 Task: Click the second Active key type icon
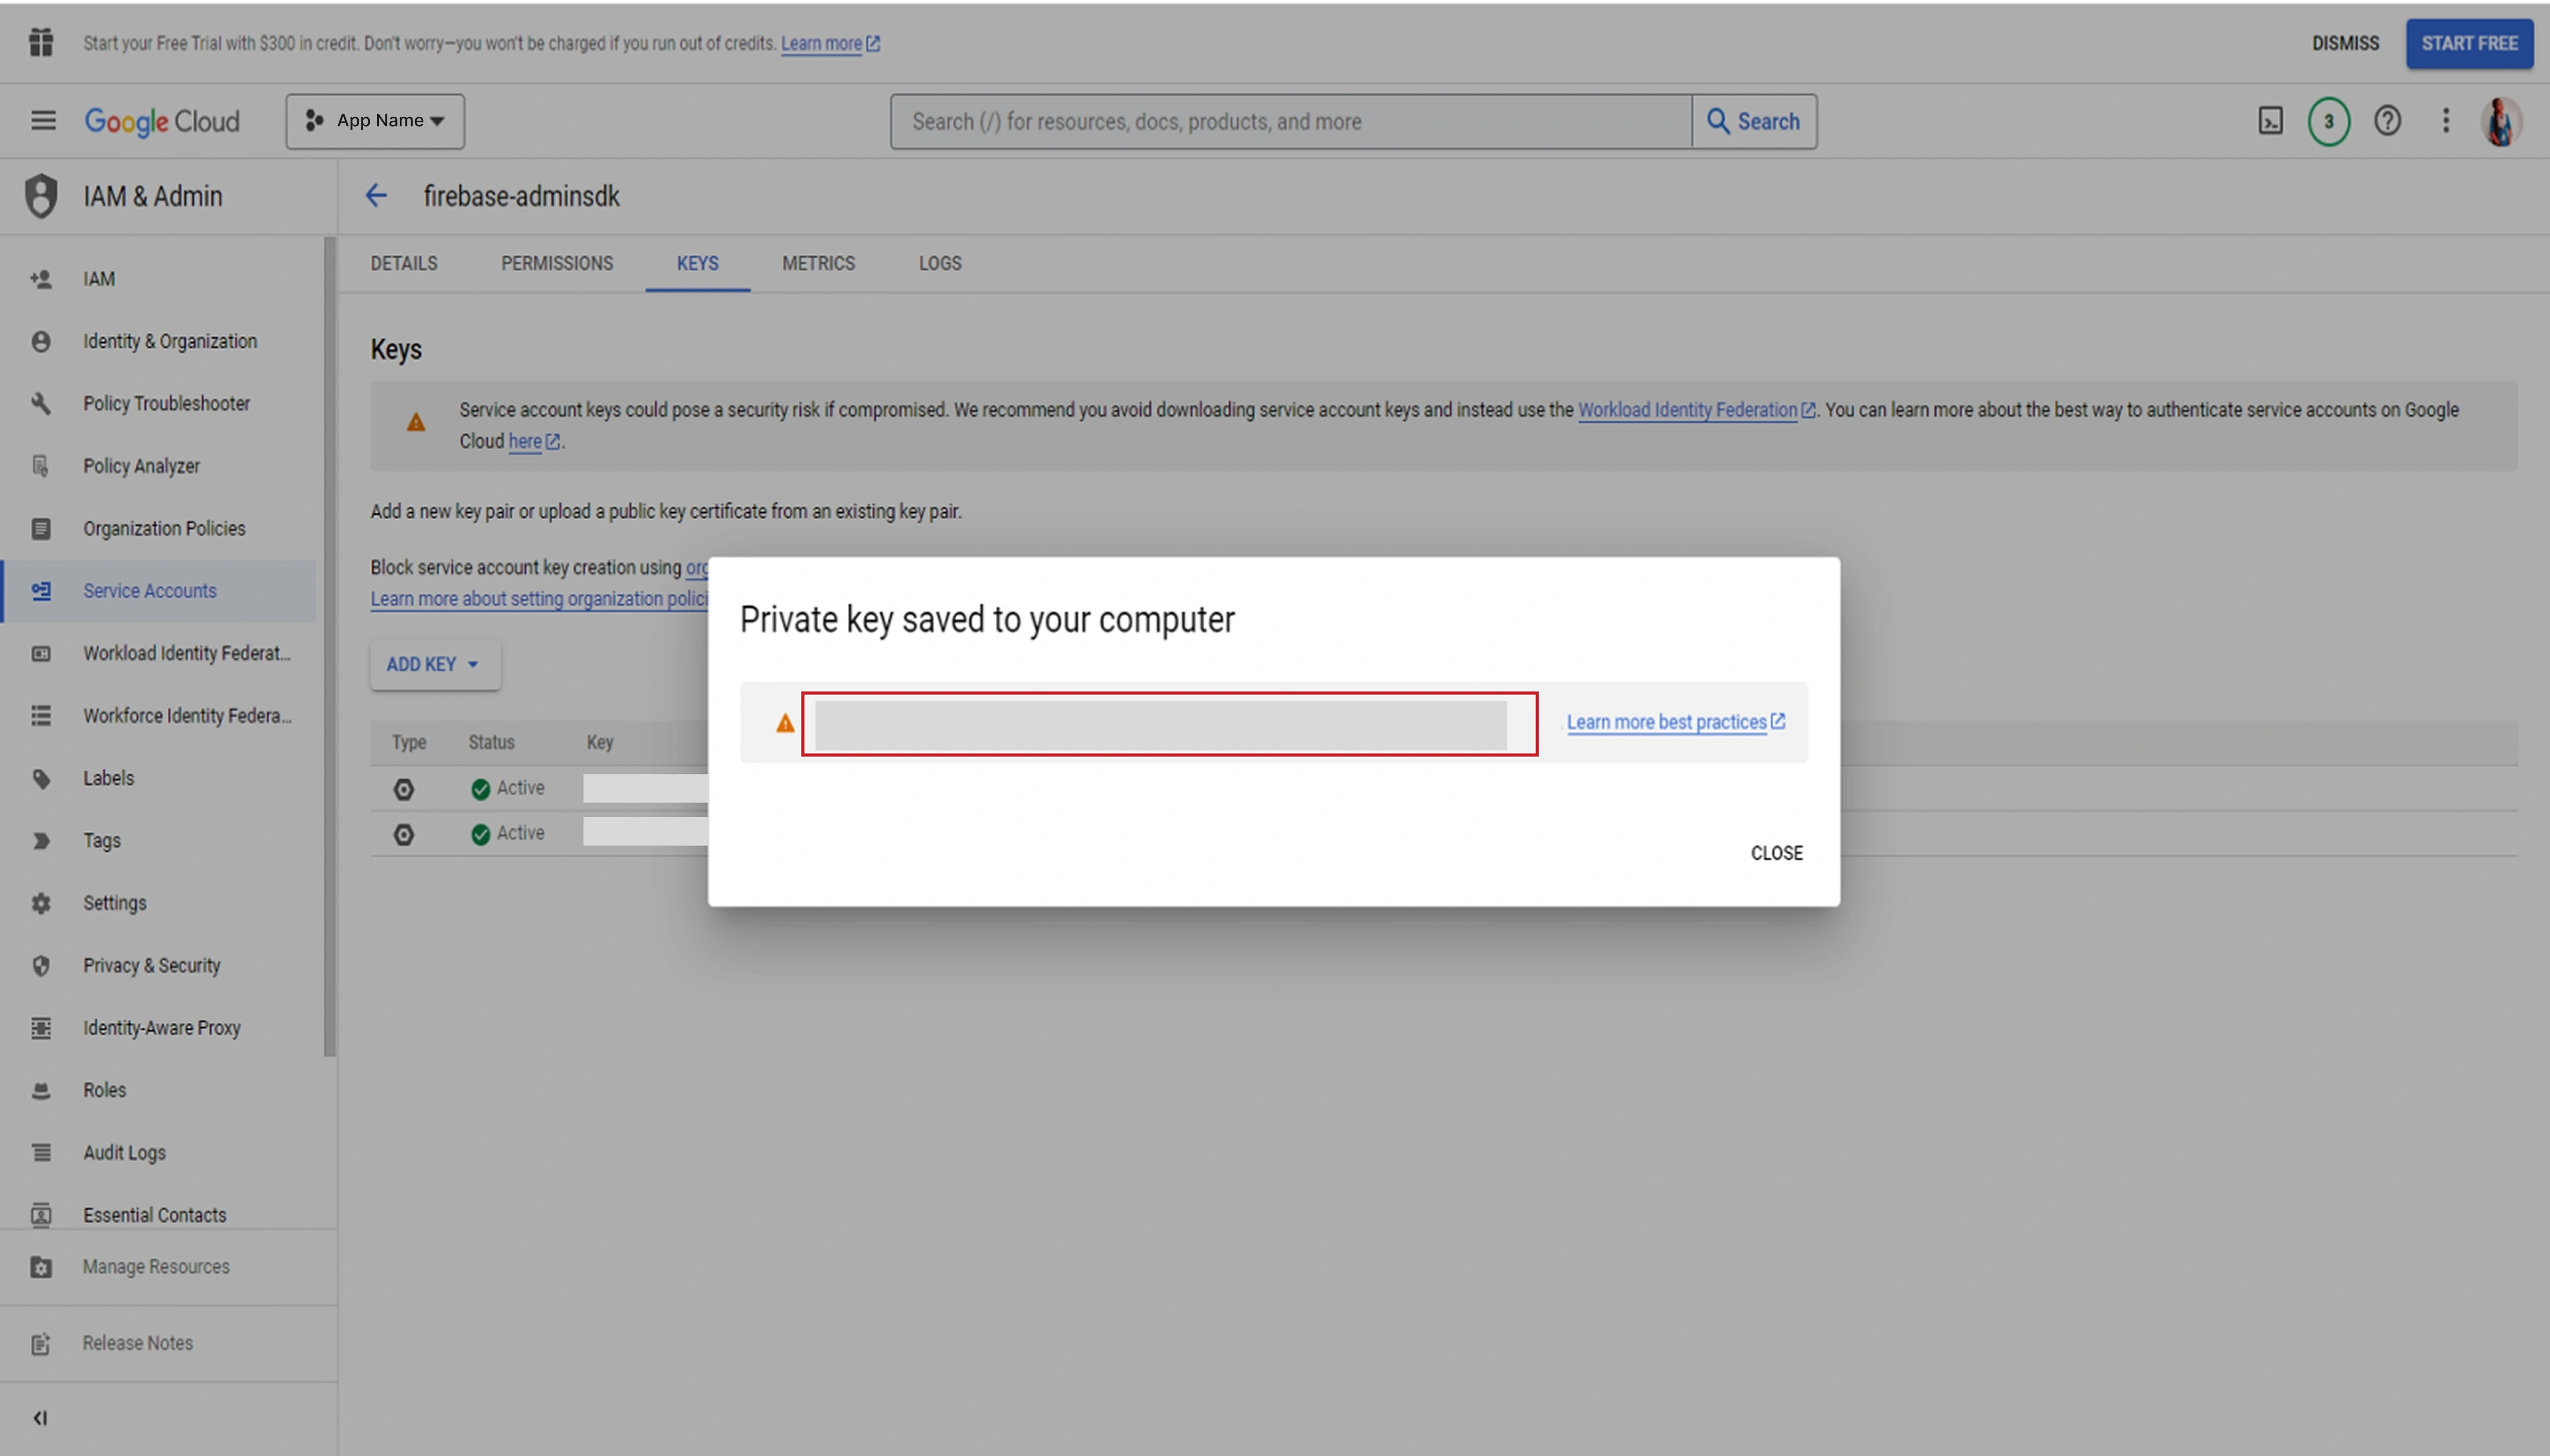403,834
